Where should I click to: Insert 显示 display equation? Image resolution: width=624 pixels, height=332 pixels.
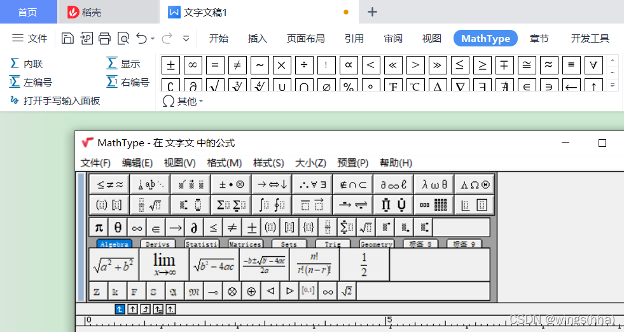pos(123,64)
